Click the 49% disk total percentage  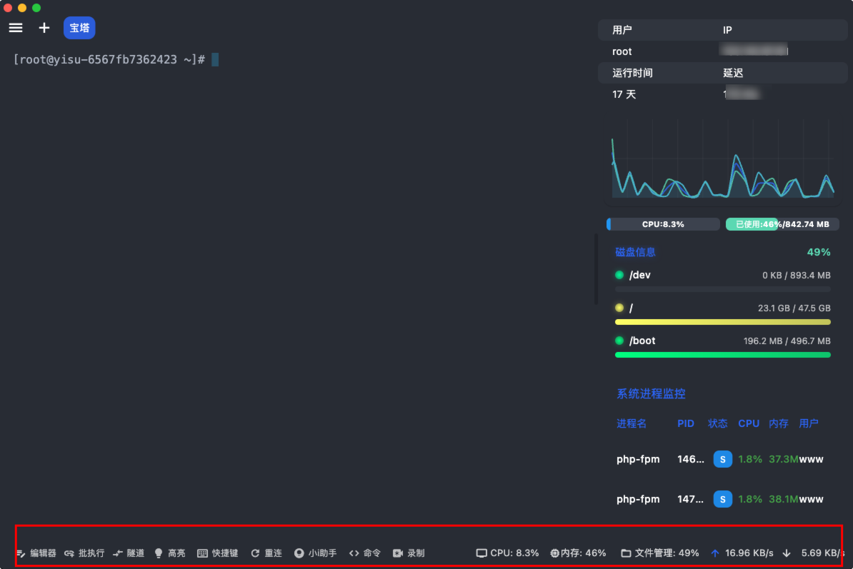(818, 252)
